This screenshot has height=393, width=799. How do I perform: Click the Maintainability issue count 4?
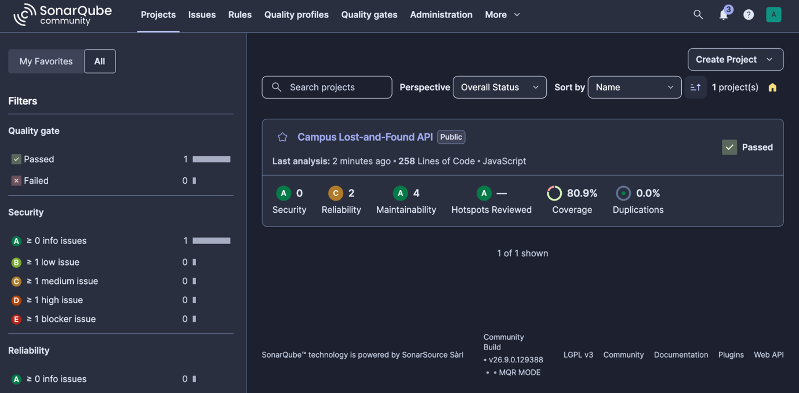[x=416, y=193]
